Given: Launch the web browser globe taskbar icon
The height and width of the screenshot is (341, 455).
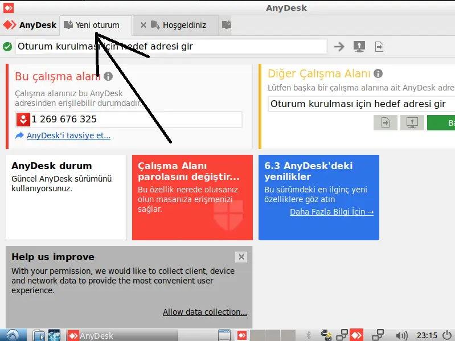Looking at the screenshot, I should 54,335.
